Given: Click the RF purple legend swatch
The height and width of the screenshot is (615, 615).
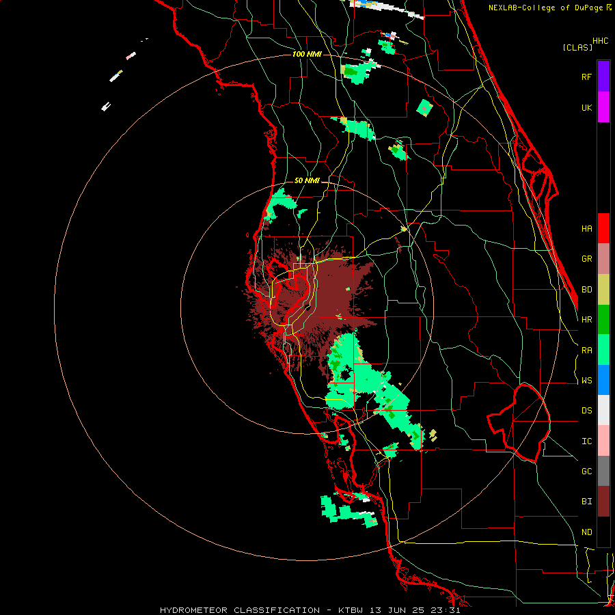Looking at the screenshot, I should coord(603,77).
